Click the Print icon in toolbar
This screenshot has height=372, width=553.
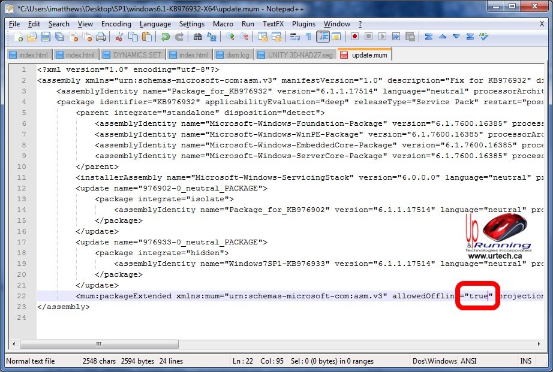(101, 37)
